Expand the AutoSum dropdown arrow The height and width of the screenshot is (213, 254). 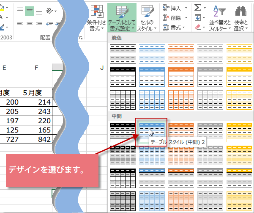point(205,8)
